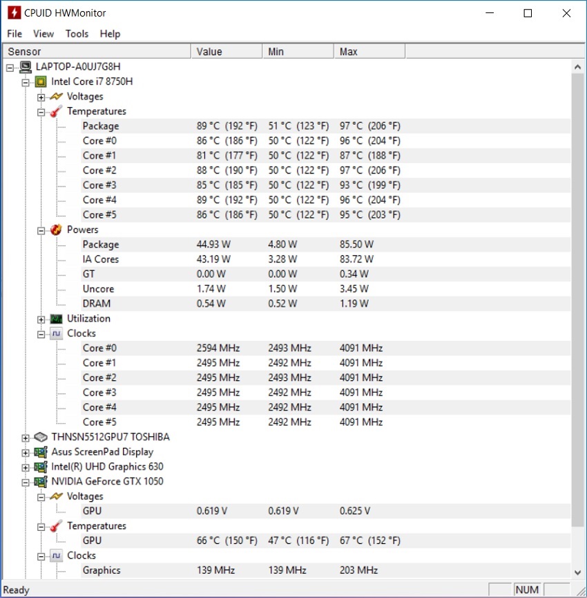Click the NVIDIA GeForce GTX 1050 card icon
This screenshot has width=587, height=598.
coord(41,482)
